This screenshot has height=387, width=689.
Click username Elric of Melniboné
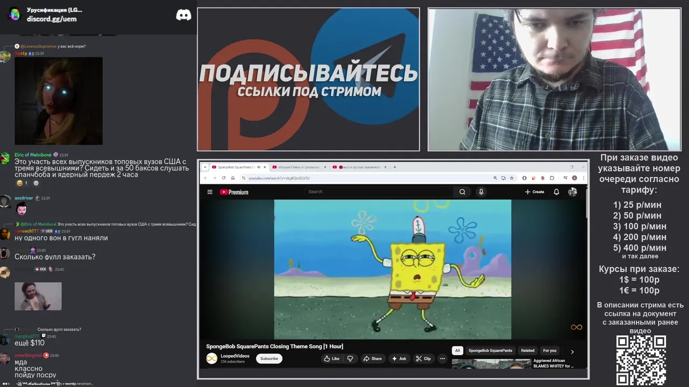pyautogui.click(x=33, y=155)
